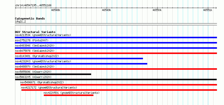Select the blue bar under nsv4231903
The image size is (224, 105).
tap(81, 64)
